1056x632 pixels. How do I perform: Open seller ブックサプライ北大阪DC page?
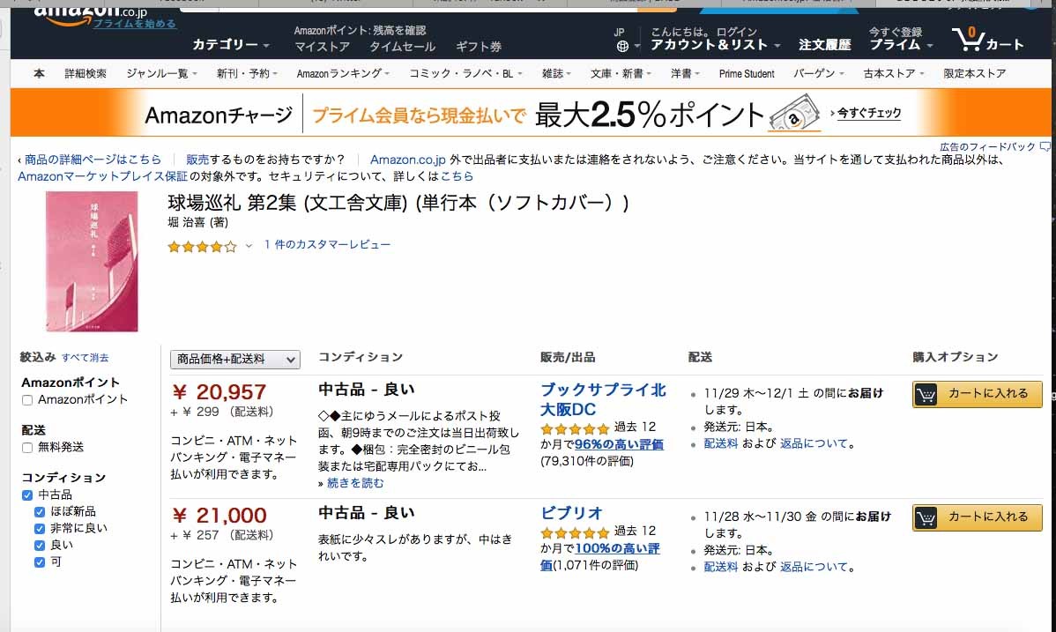[604, 399]
